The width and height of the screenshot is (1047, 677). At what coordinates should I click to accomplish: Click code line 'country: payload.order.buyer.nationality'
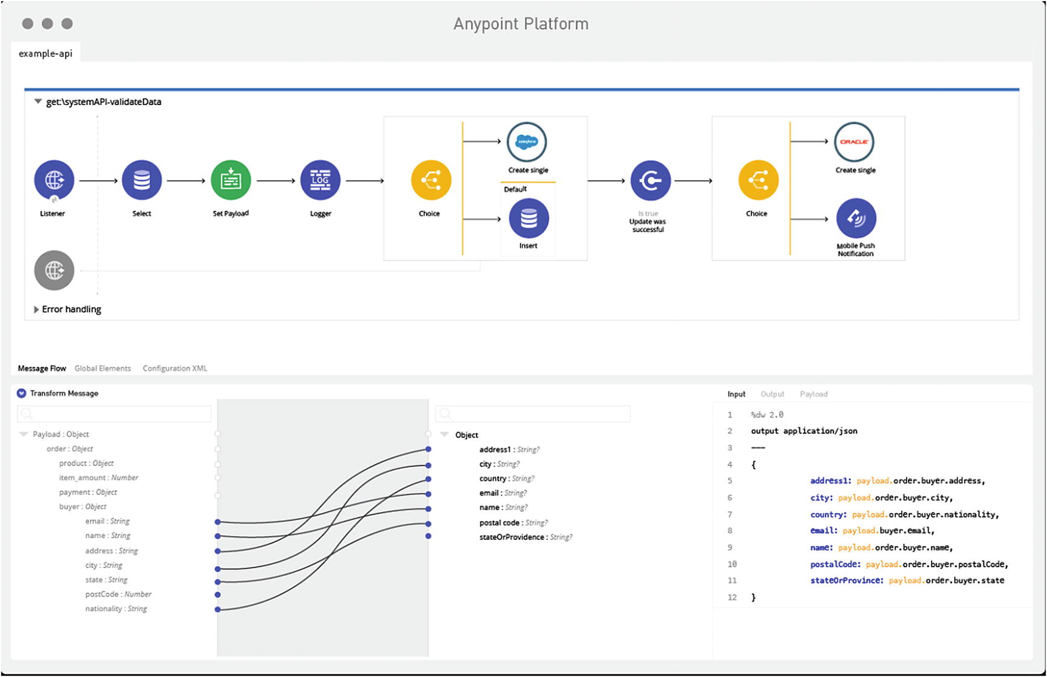point(904,514)
